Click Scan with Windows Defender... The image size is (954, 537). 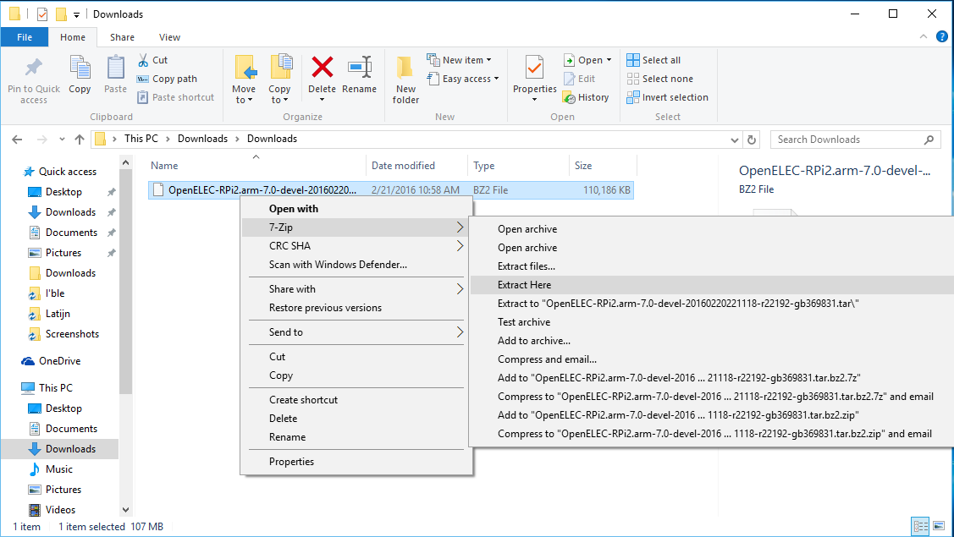coord(356,265)
